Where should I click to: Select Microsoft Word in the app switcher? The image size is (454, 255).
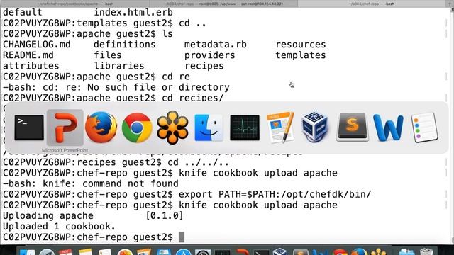pyautogui.click(x=388, y=127)
